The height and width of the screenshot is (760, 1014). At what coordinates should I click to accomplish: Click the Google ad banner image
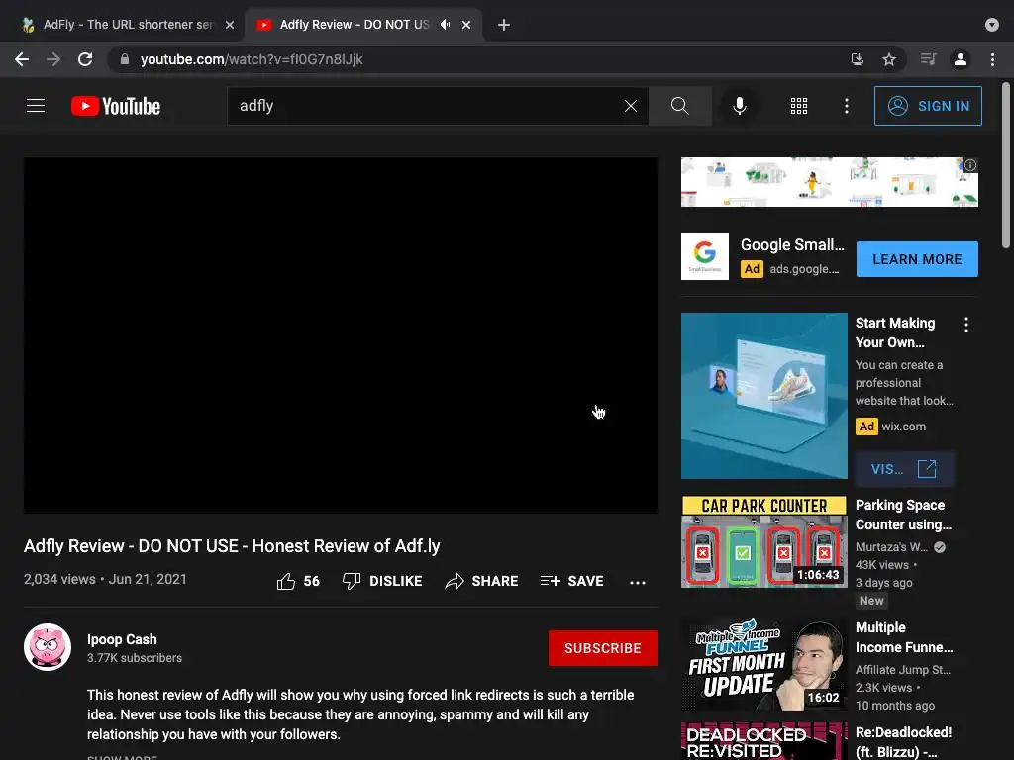[x=829, y=182]
